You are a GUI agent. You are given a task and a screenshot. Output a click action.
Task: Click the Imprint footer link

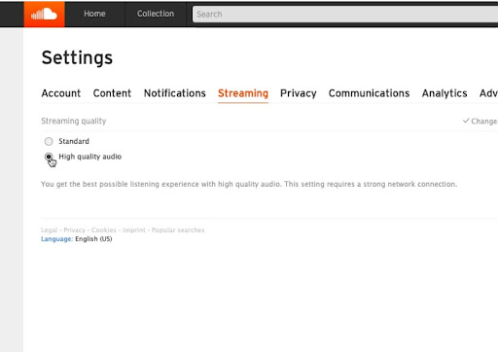[134, 230]
